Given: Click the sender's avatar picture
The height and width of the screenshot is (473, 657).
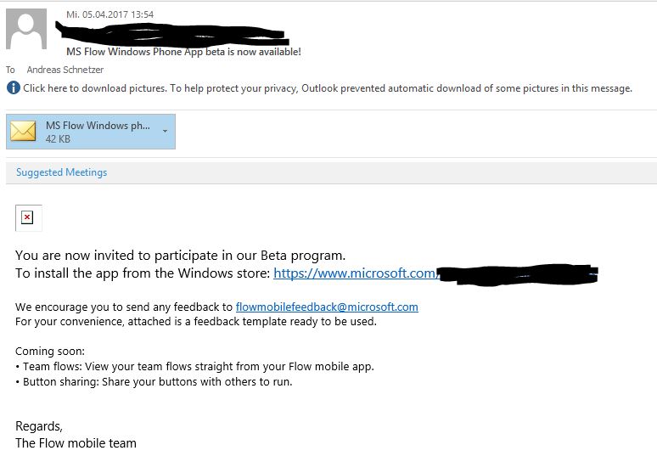Looking at the screenshot, I should pyautogui.click(x=26, y=30).
